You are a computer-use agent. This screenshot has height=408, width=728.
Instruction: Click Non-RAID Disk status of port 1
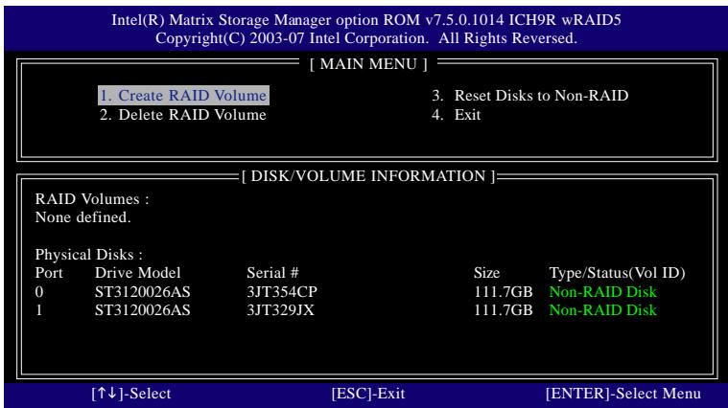(x=602, y=309)
